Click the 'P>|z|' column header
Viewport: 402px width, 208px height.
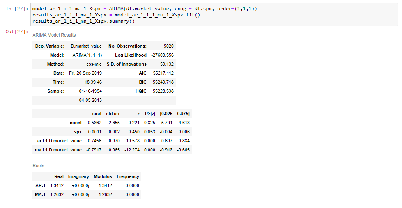pos(150,114)
